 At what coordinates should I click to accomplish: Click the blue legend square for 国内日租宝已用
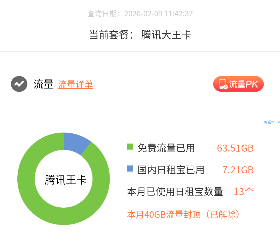130,168
